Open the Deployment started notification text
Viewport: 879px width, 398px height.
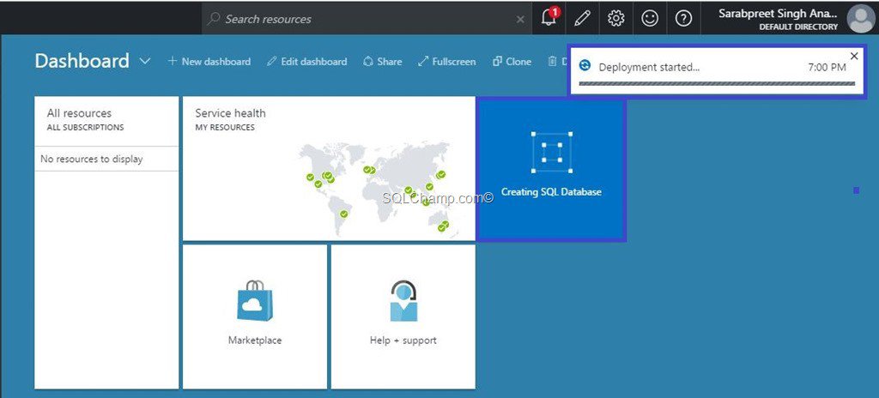pyautogui.click(x=649, y=67)
